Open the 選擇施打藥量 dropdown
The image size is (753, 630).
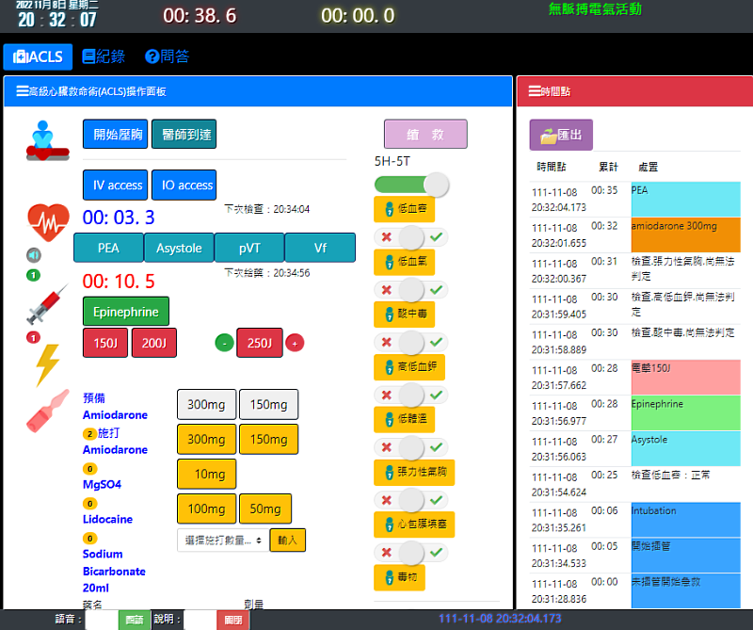223,540
